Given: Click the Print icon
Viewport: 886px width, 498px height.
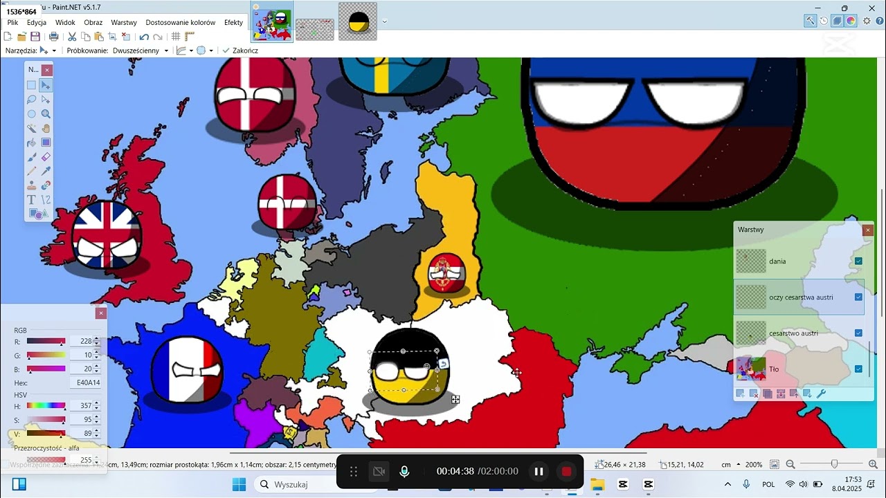Looking at the screenshot, I should pos(53,37).
